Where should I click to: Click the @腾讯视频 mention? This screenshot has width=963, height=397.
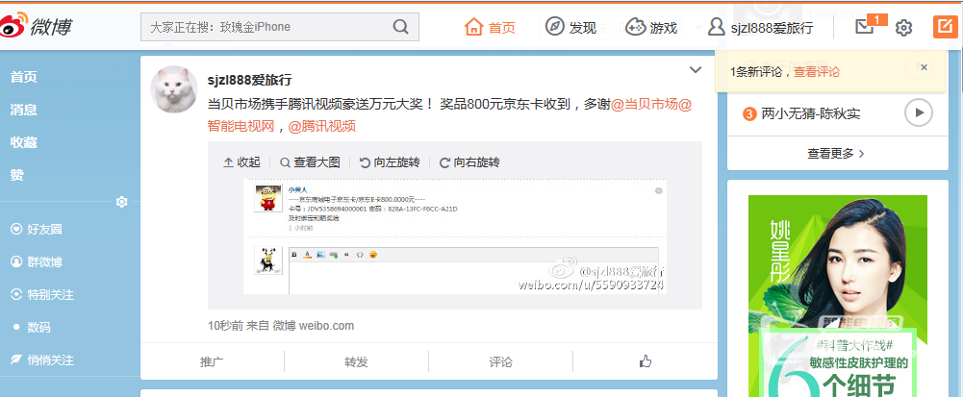coord(322,126)
